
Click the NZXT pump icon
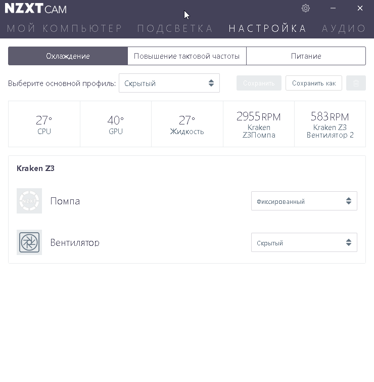29,201
